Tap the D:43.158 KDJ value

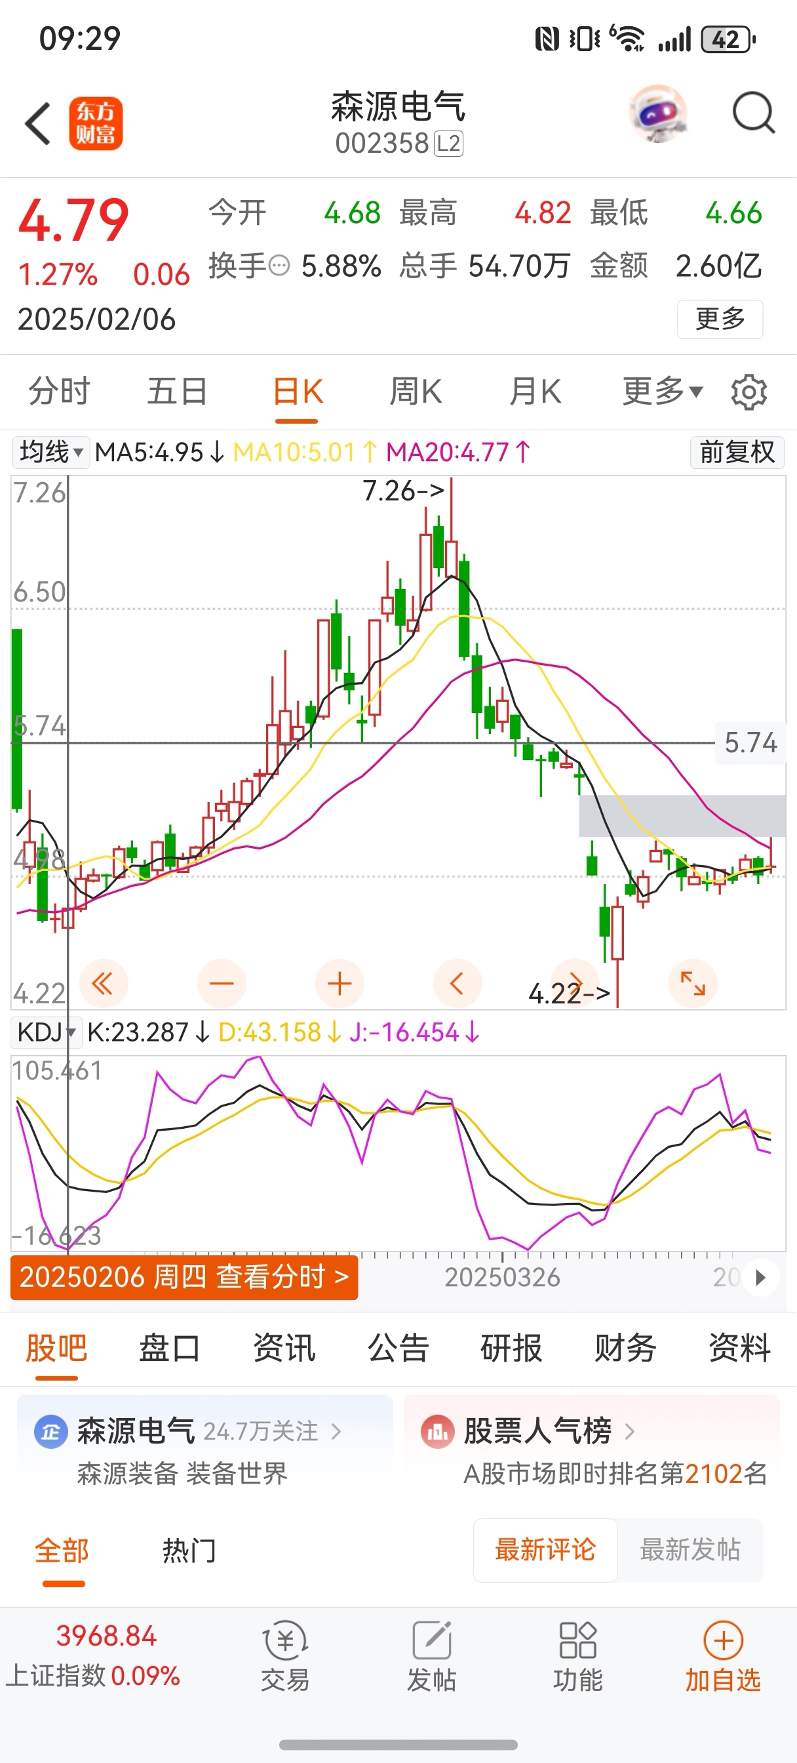tap(280, 1032)
